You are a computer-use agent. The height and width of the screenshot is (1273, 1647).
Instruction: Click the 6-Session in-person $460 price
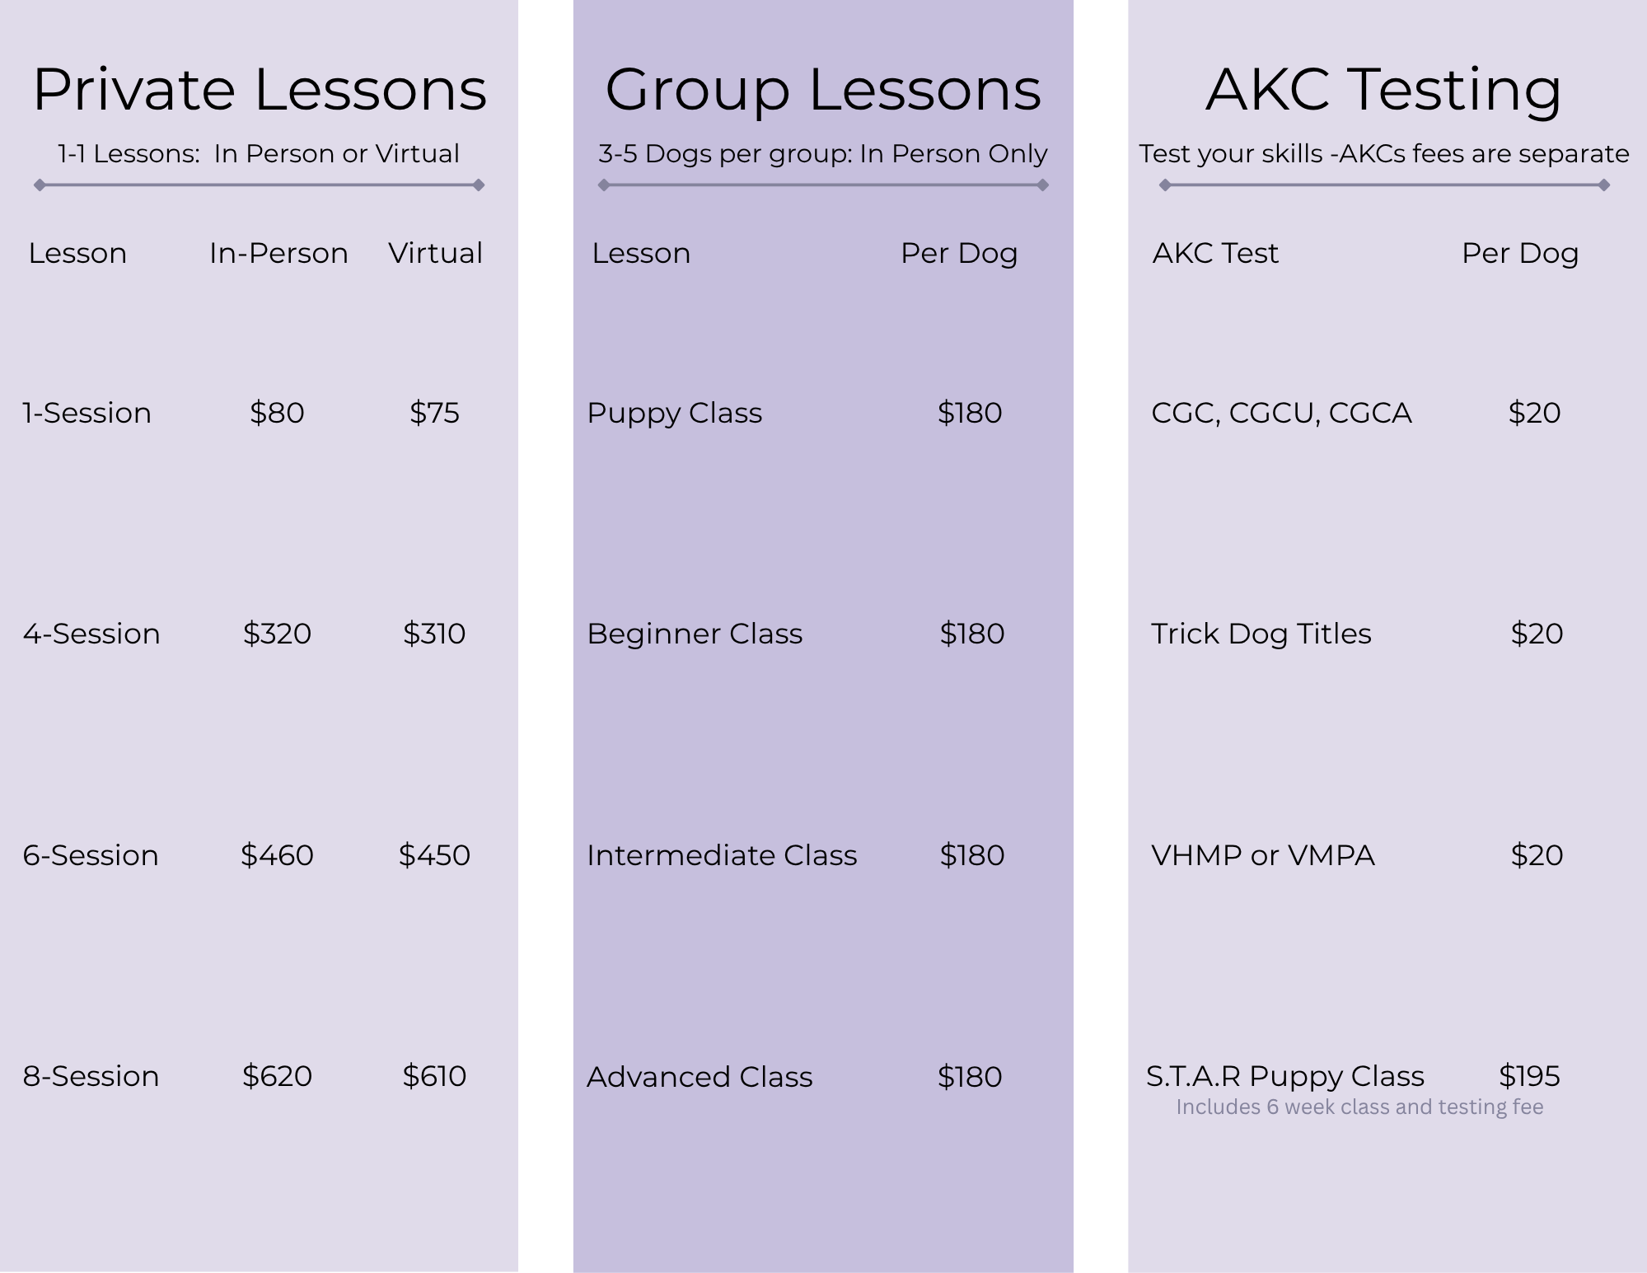[277, 855]
